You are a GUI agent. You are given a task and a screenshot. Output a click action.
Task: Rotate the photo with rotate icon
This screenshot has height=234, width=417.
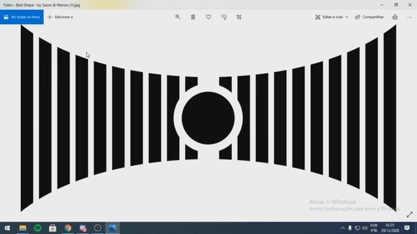[x=223, y=17]
